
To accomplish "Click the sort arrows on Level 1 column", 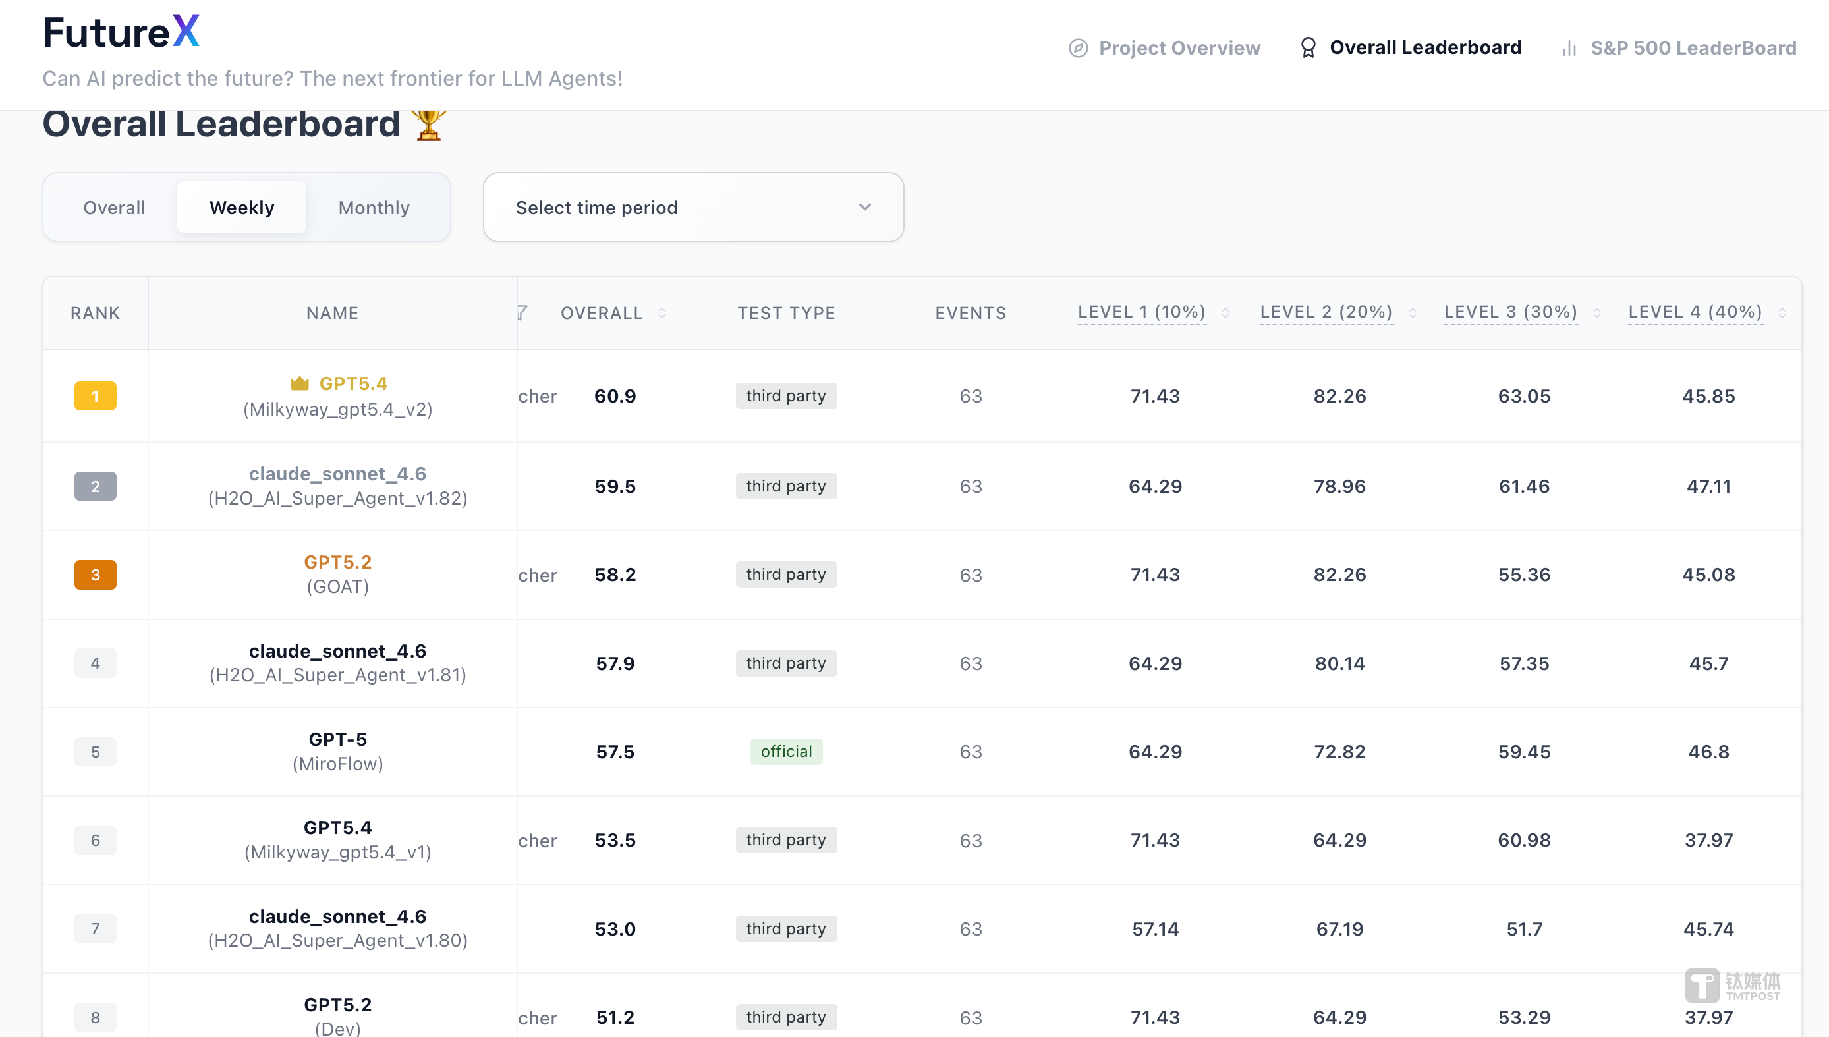I will (x=1225, y=313).
